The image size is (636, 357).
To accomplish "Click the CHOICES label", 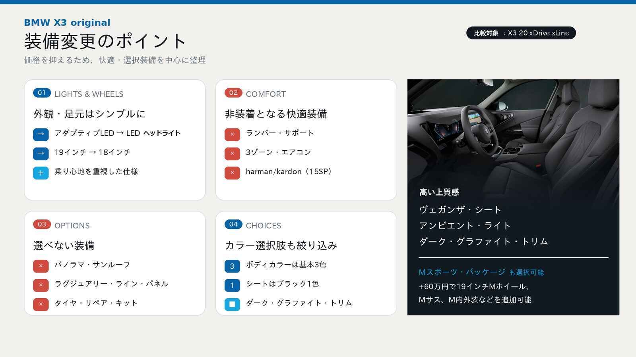I will pos(264,226).
